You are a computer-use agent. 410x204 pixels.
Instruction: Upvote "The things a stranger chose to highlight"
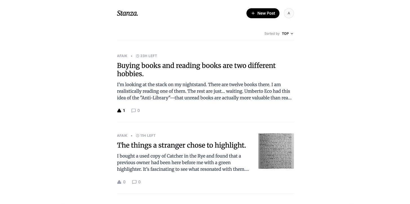click(x=119, y=182)
